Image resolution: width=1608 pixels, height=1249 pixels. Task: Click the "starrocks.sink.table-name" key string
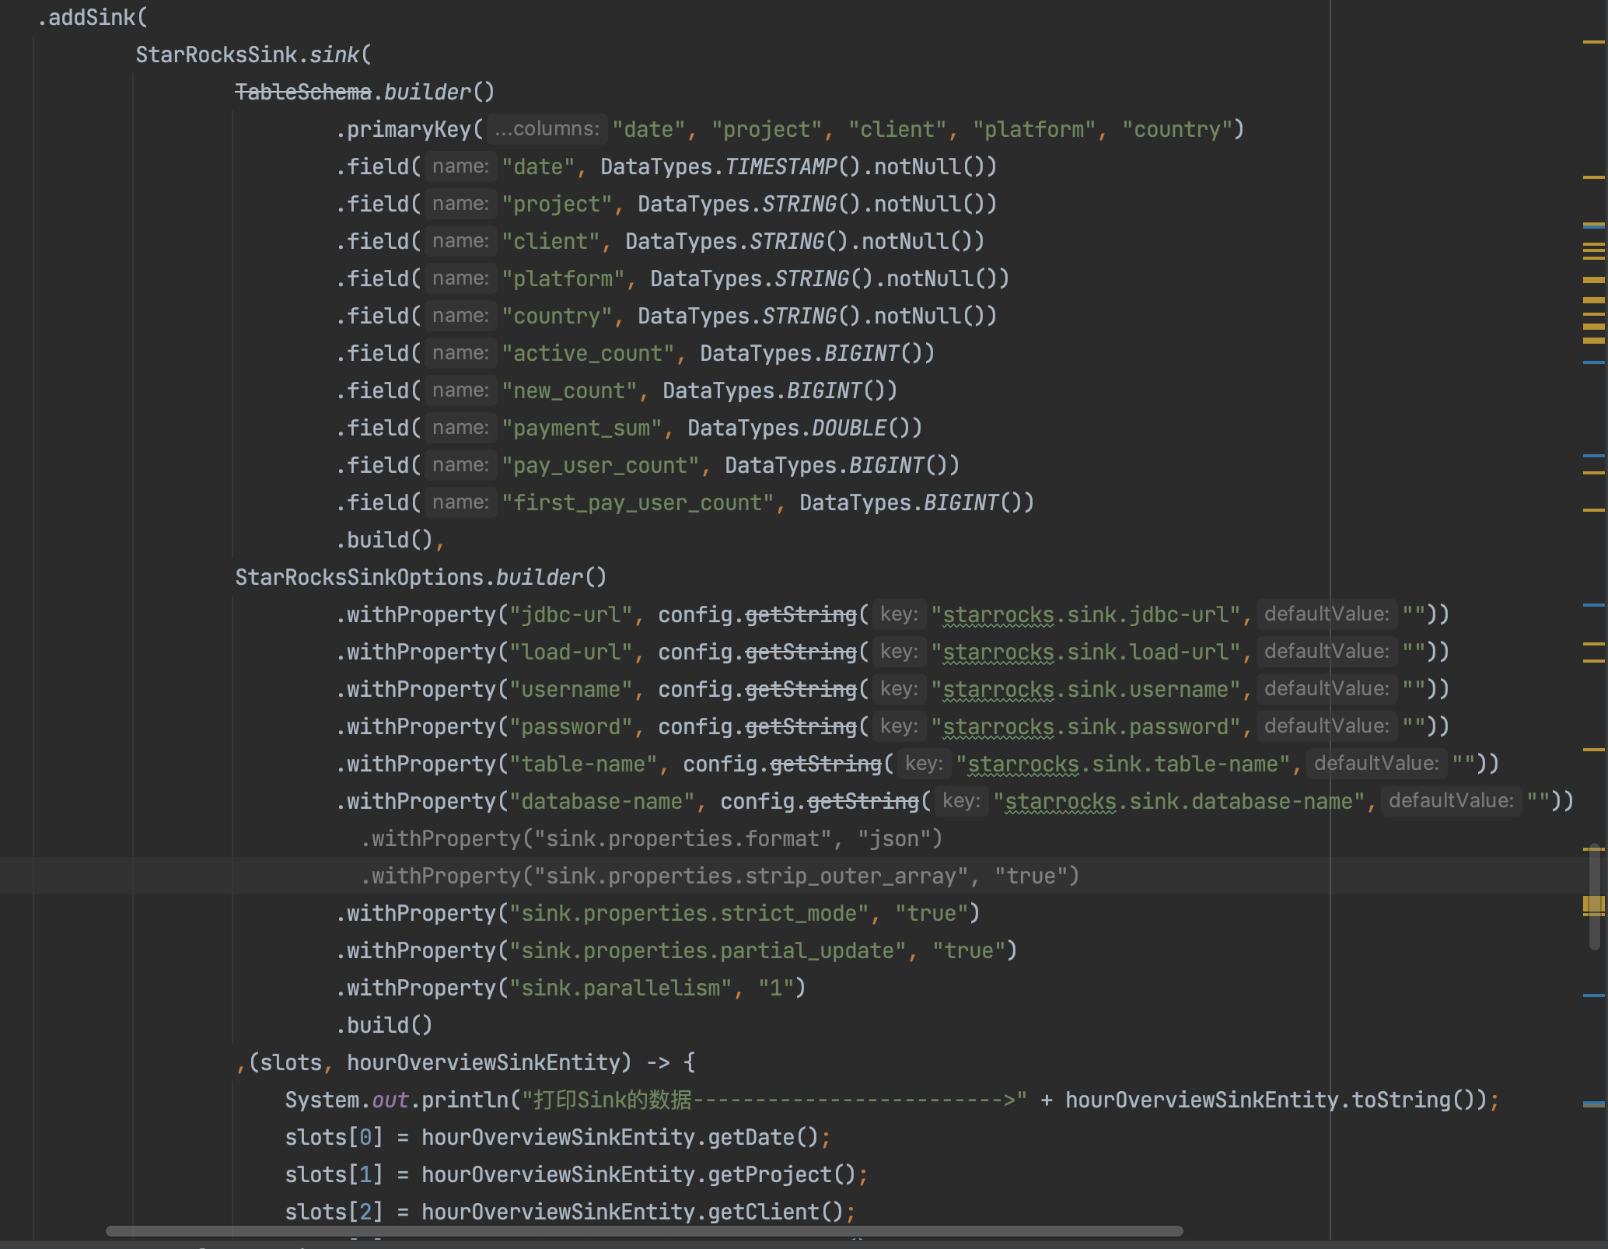1123,764
